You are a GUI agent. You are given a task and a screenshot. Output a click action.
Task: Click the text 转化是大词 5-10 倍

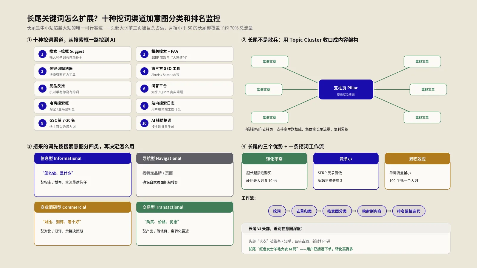[x=261, y=180]
